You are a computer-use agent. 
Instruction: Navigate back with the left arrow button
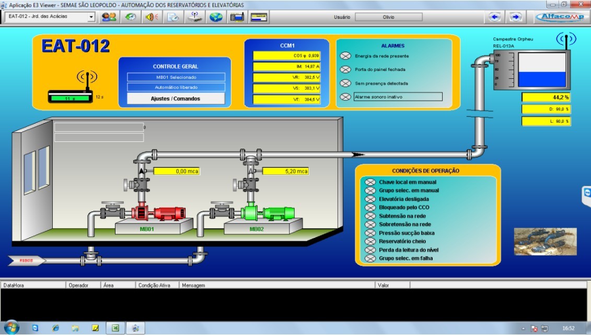coord(494,17)
